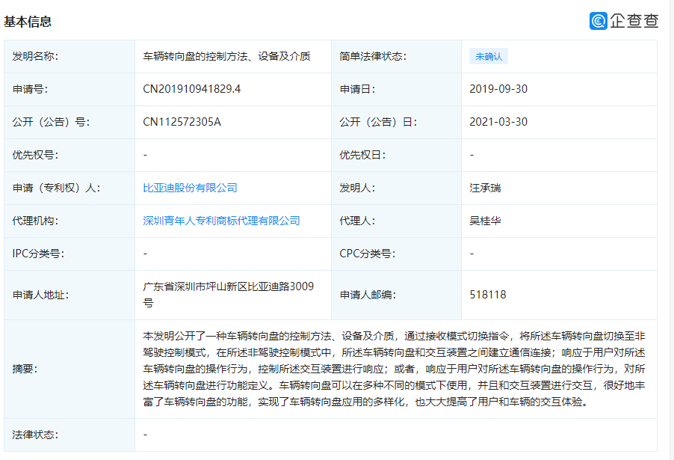Click the 简单法律状态 label cell
Screen dimensions: 674x460
click(396, 56)
